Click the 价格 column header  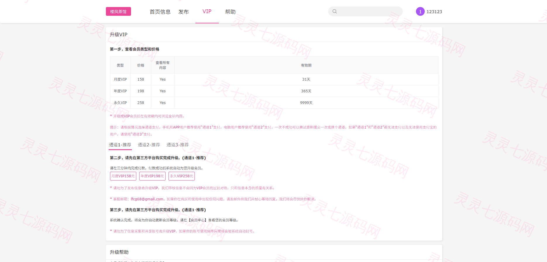[x=141, y=65]
